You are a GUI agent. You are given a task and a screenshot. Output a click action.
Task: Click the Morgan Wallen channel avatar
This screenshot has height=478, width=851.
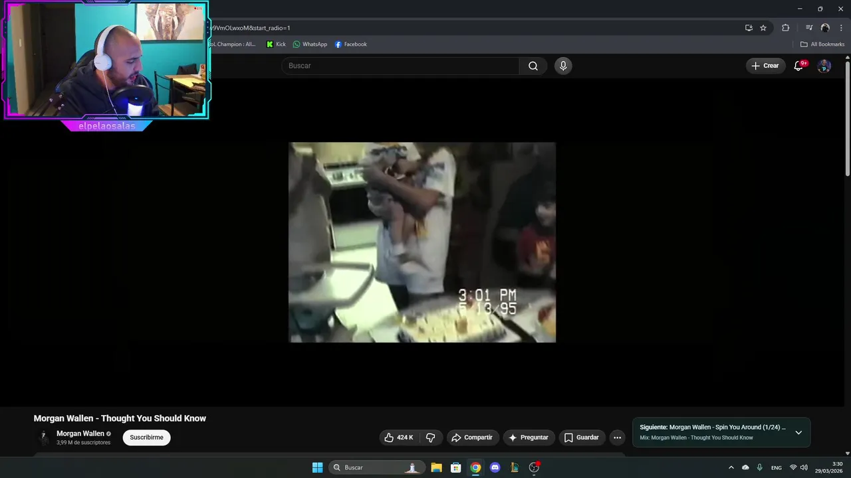coord(44,438)
